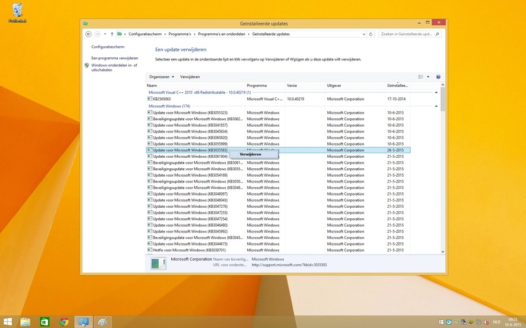Select Update voor Microsoft Windows (KB3055999)
The height and width of the screenshot is (328, 526).
(278, 144)
